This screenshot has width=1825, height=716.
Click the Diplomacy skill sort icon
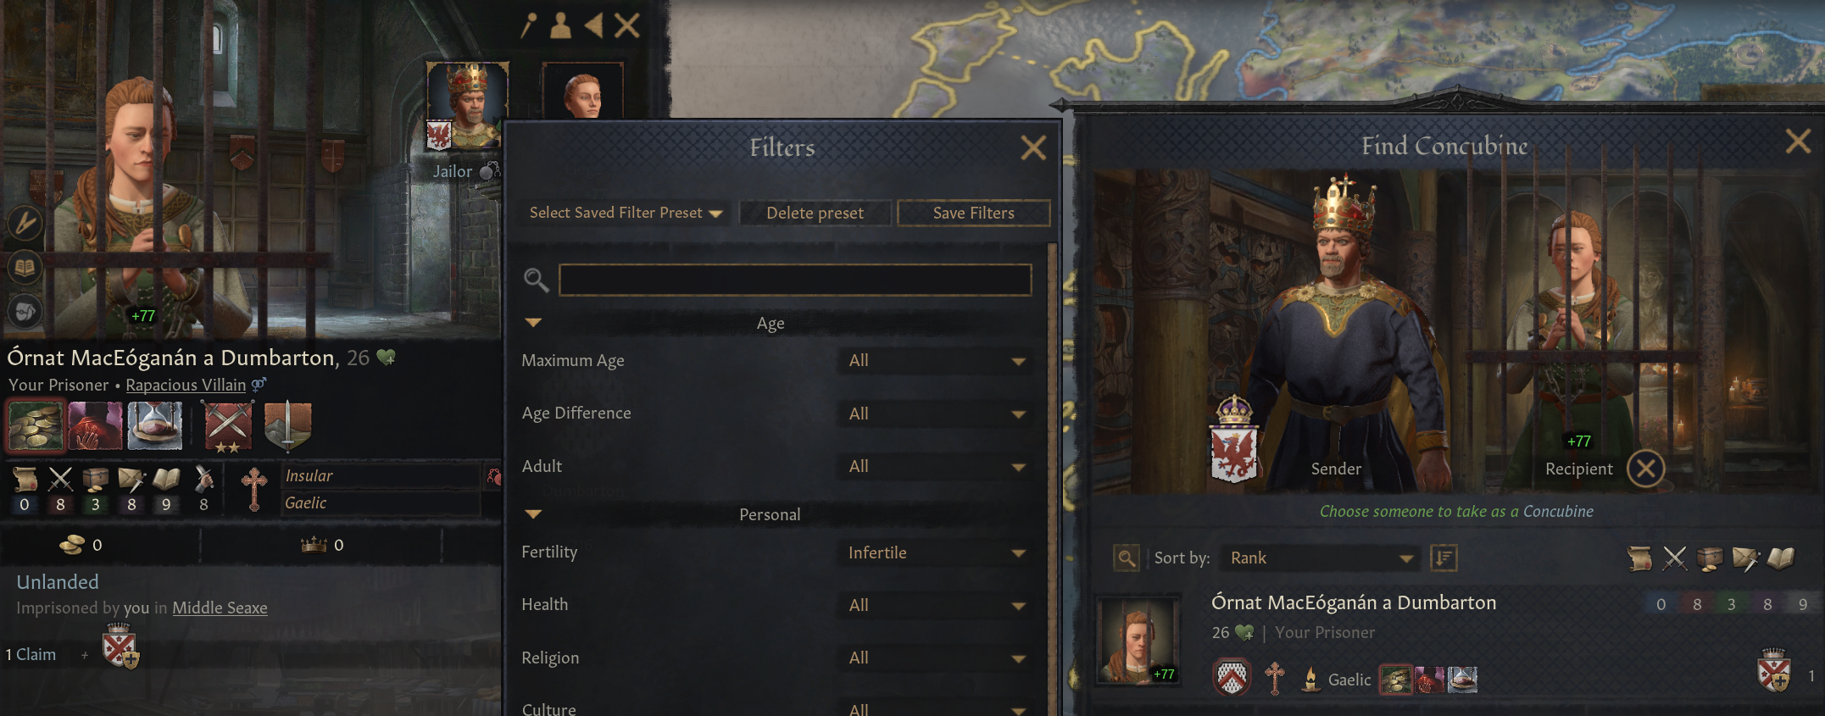click(x=1639, y=558)
